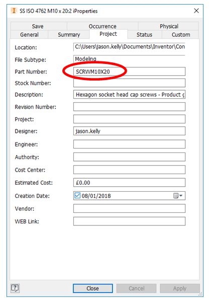The width and height of the screenshot is (209, 301).
Task: Click the WEB Link field
Action: pyautogui.click(x=129, y=221)
